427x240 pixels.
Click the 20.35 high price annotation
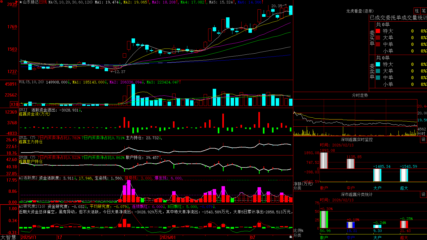277,6
